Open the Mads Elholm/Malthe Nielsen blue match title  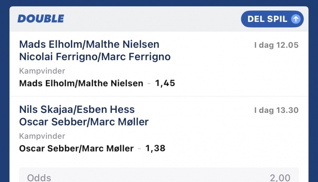[89, 45]
